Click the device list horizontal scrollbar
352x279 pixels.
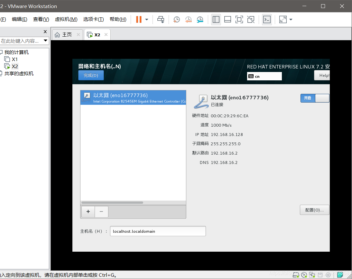(112, 203)
